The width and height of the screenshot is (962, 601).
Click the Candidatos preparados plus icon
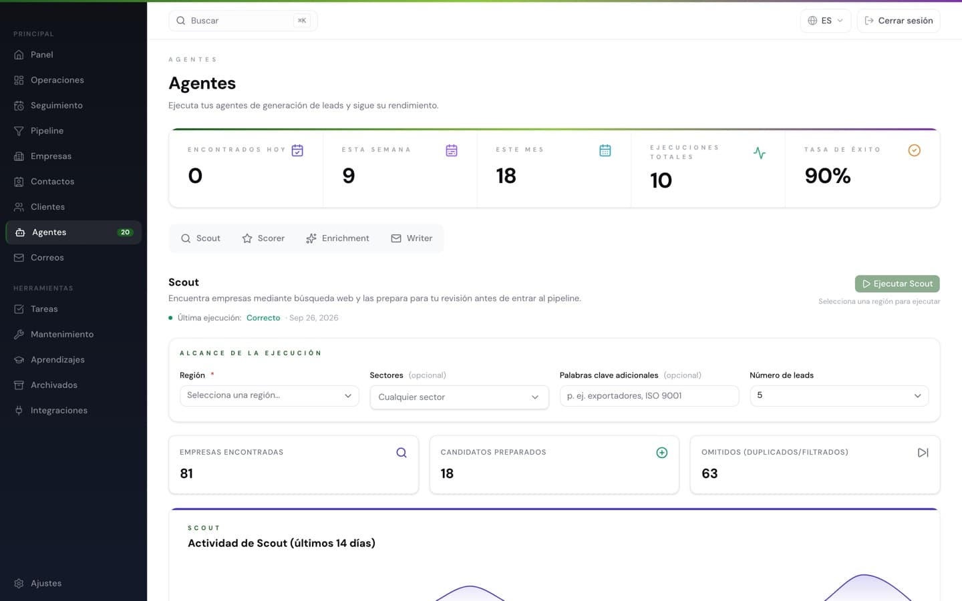pos(662,453)
